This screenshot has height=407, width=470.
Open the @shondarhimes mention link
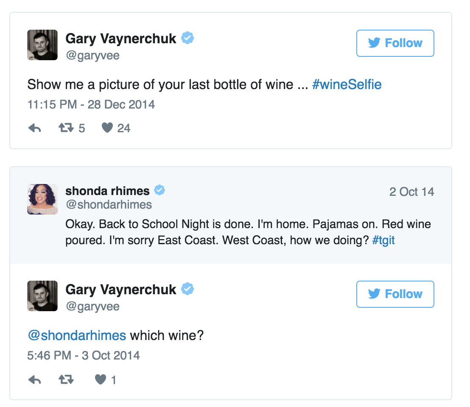point(77,335)
